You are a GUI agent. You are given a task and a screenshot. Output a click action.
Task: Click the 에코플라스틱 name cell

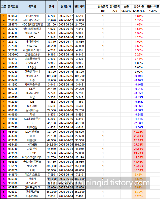click(x=32, y=59)
